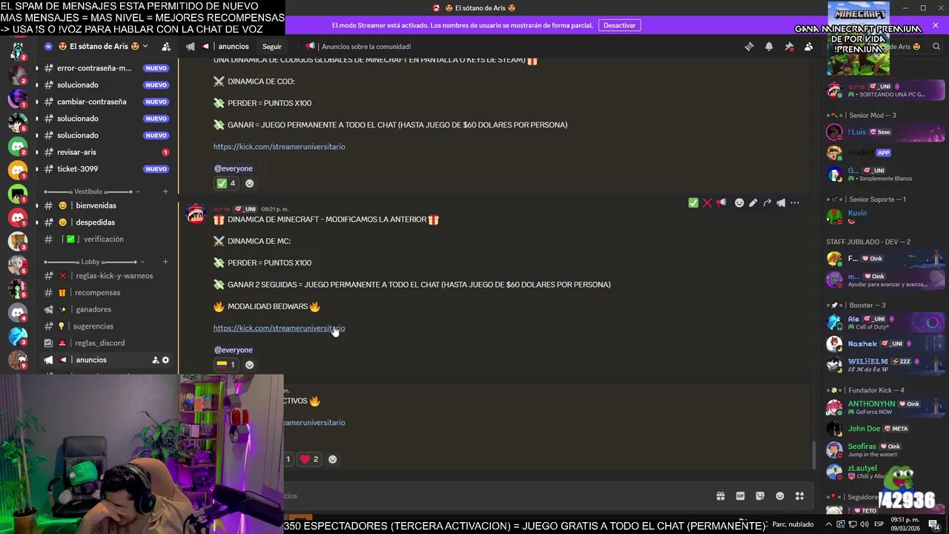Open ArisBot APP member entry
Screen dimensions: 949x534
click(886, 153)
